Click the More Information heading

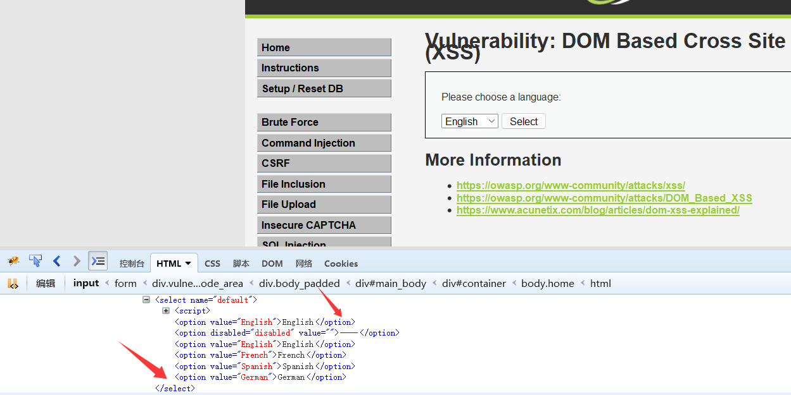click(x=493, y=160)
